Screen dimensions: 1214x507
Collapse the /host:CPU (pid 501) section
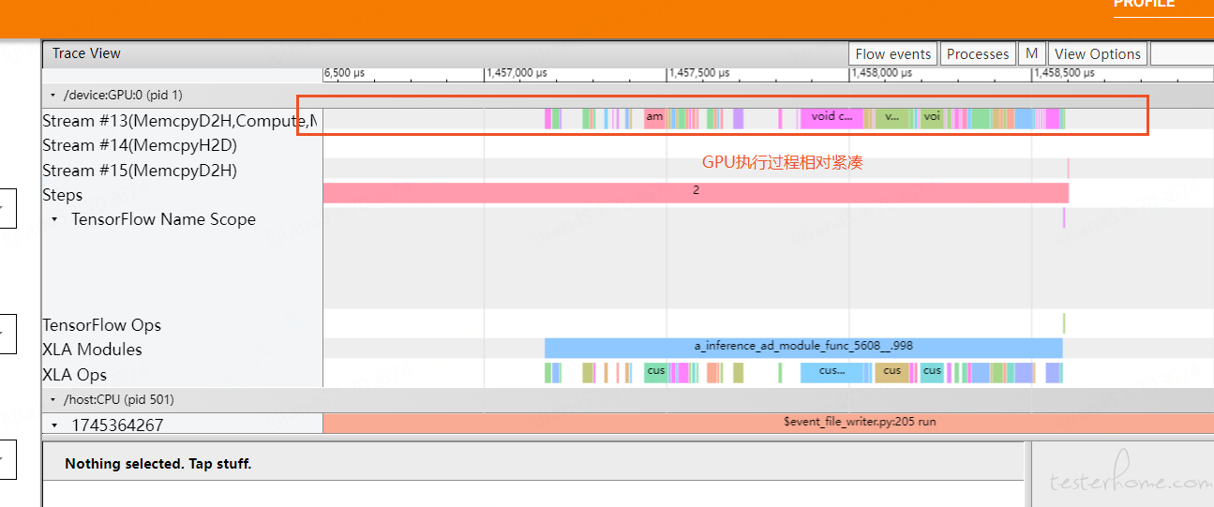point(52,400)
